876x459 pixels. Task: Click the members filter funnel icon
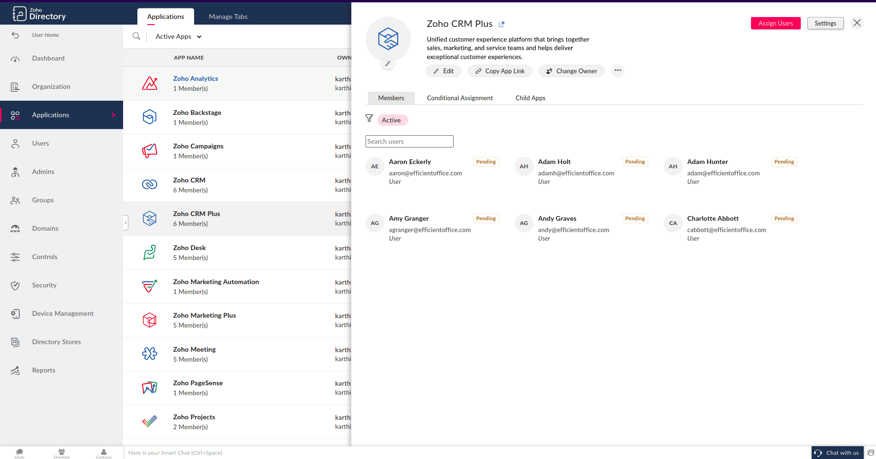pyautogui.click(x=369, y=118)
